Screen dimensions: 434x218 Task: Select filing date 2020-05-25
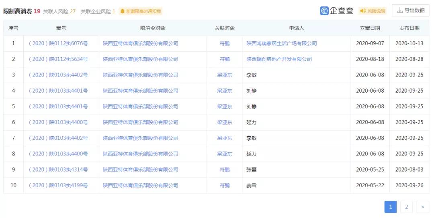point(370,170)
